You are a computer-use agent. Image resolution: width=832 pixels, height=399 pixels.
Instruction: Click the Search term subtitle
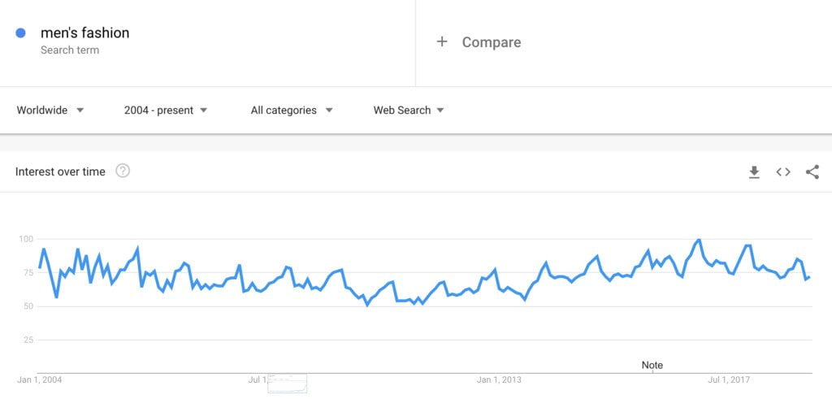click(70, 50)
